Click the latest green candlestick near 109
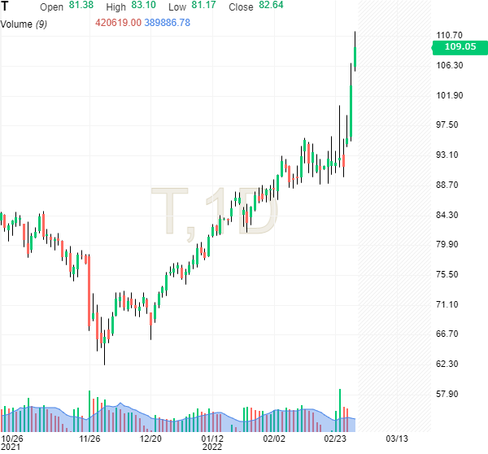The image size is (488, 454). tap(355, 57)
